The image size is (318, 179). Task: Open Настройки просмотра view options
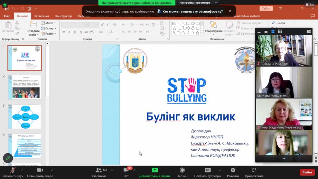click(198, 2)
